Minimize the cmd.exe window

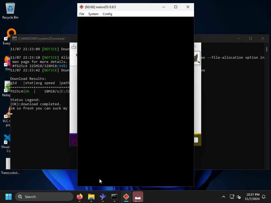(x=239, y=38)
